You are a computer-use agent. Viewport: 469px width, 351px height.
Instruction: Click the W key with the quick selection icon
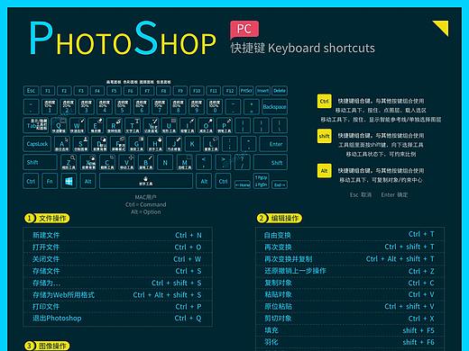pyautogui.click(x=77, y=125)
